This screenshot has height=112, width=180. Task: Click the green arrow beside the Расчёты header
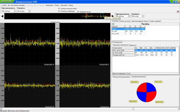[113, 24]
